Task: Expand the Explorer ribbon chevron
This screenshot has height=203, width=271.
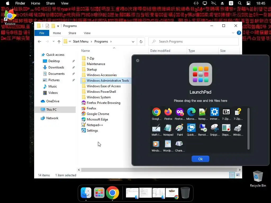Action: tap(233, 33)
